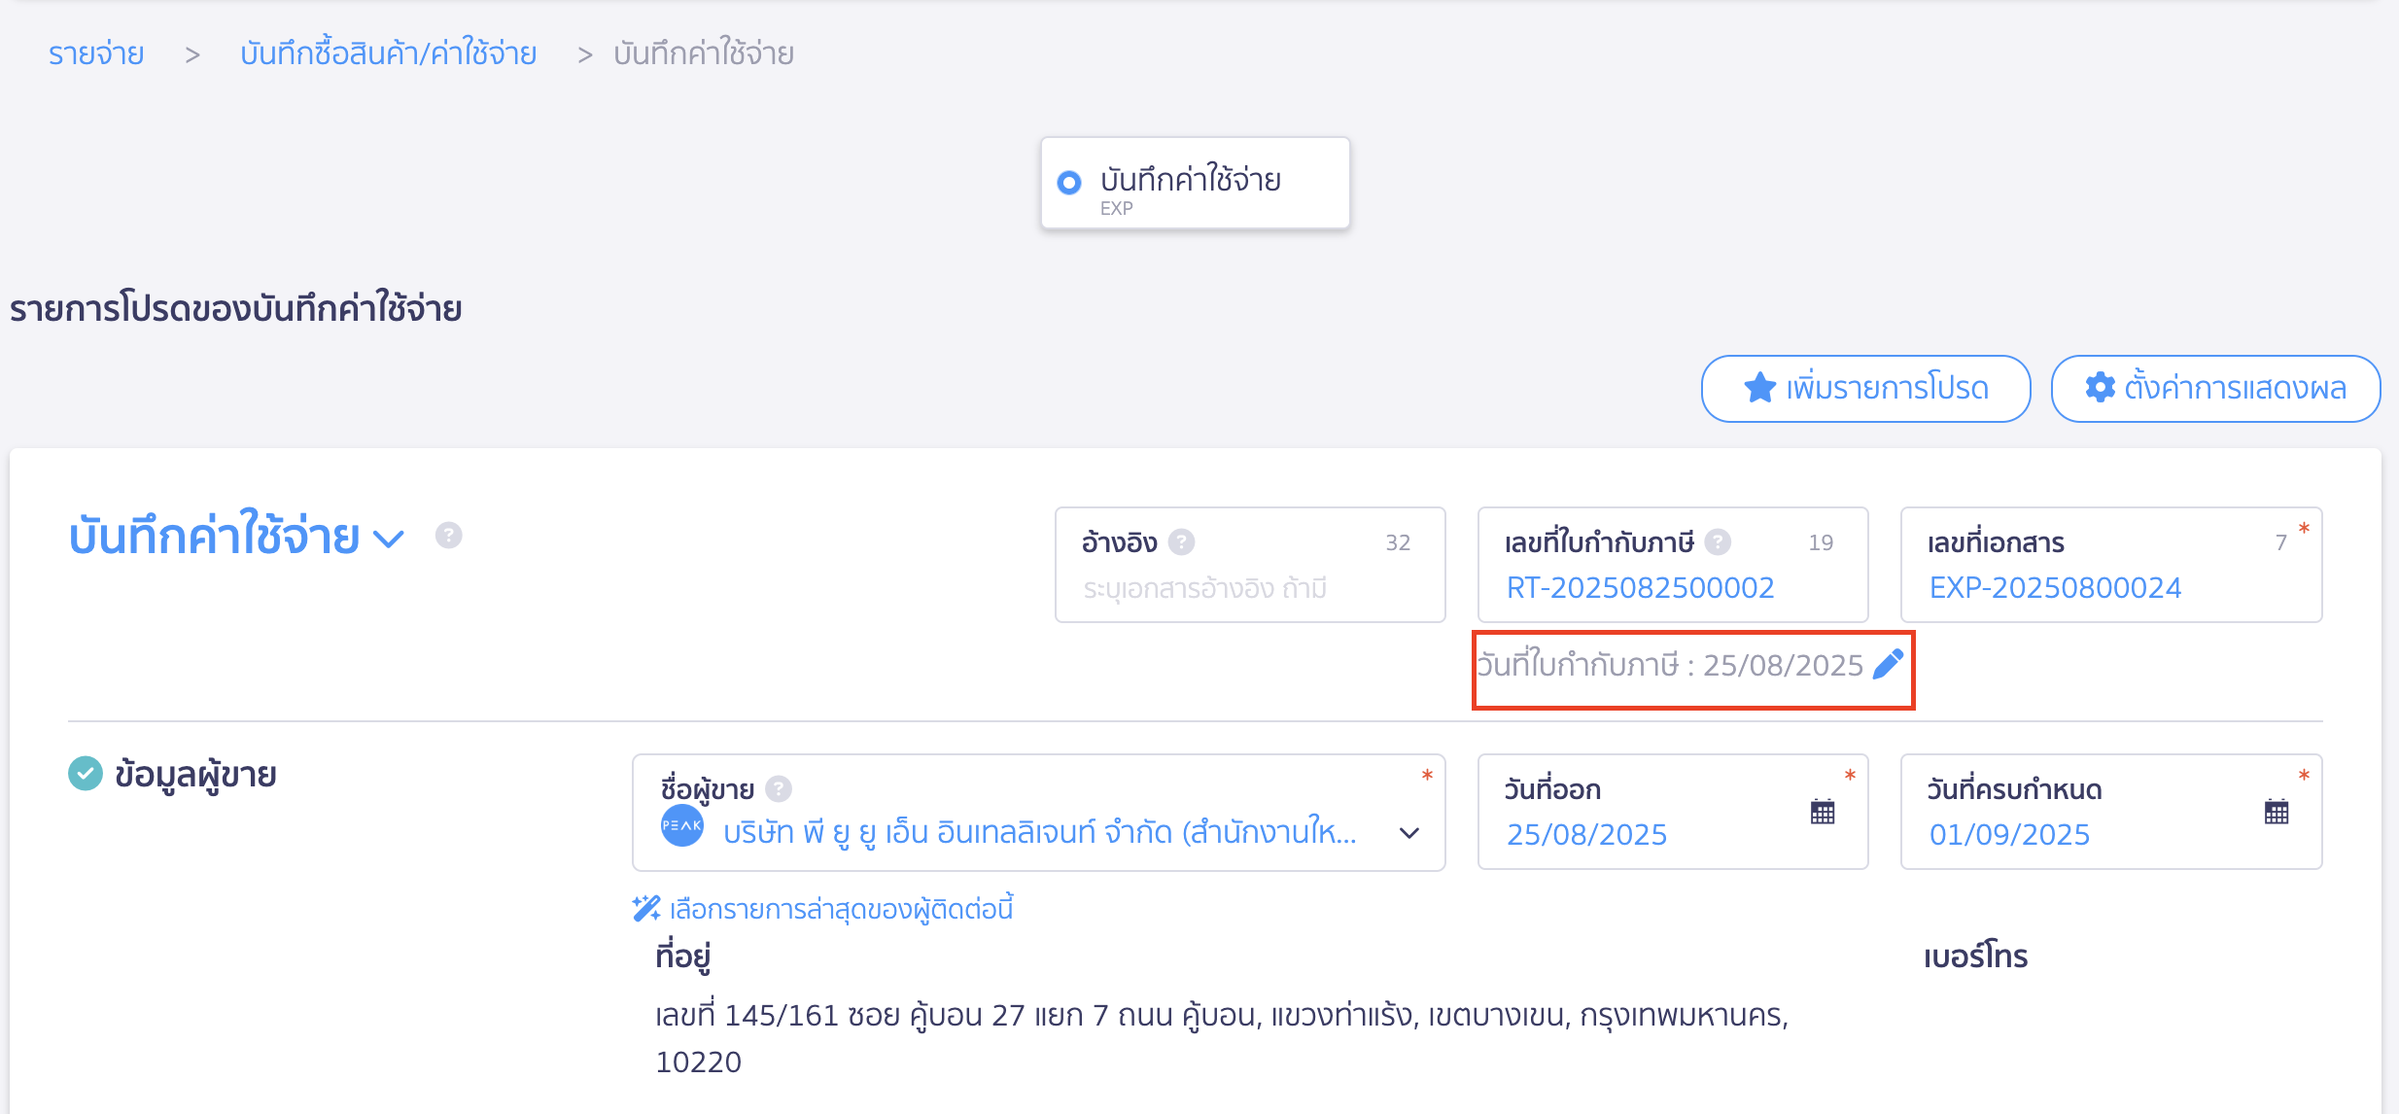Screen dimensions: 2399x1114
Task: Click the help icon next to ชื่อผู้ขาย
Action: click(x=779, y=789)
